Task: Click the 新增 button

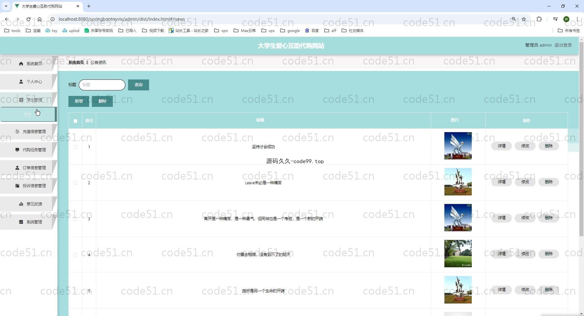Action: point(79,101)
